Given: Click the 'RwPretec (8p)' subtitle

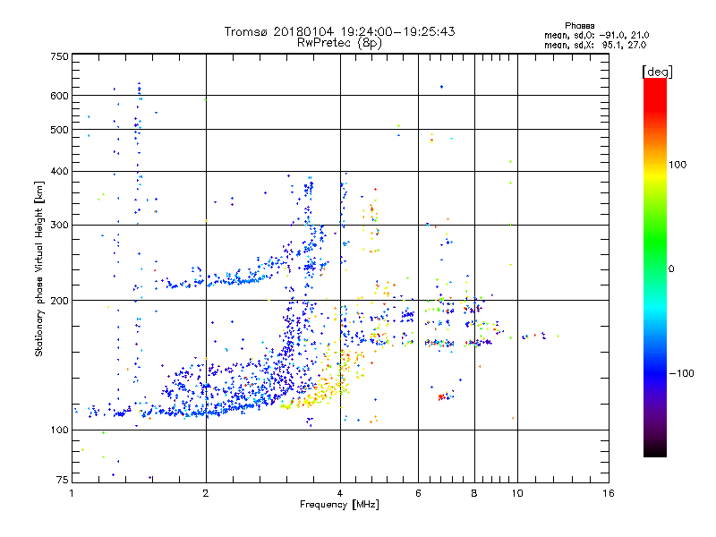Looking at the screenshot, I should tap(339, 43).
